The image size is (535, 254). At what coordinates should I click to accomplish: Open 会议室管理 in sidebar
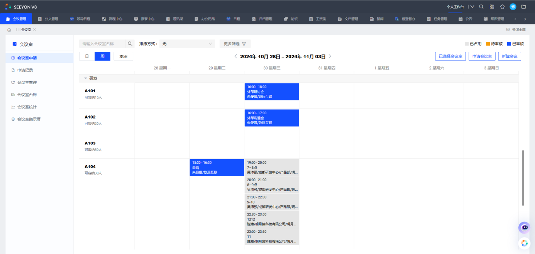click(x=39, y=82)
